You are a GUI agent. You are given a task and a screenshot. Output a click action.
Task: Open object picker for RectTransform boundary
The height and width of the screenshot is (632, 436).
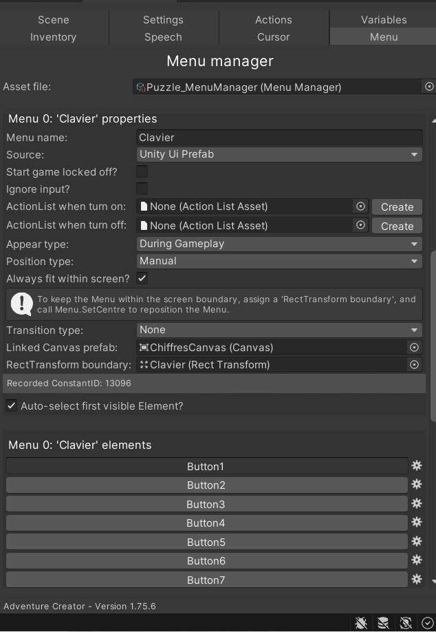(414, 365)
